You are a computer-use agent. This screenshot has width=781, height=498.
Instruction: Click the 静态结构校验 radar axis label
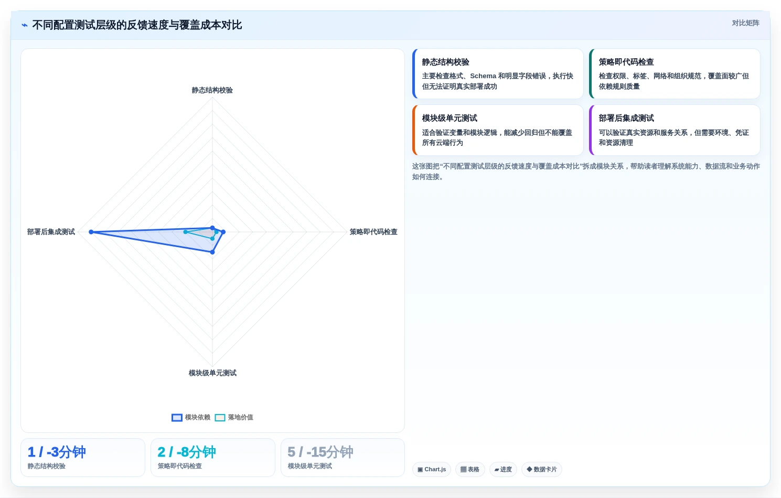[212, 90]
